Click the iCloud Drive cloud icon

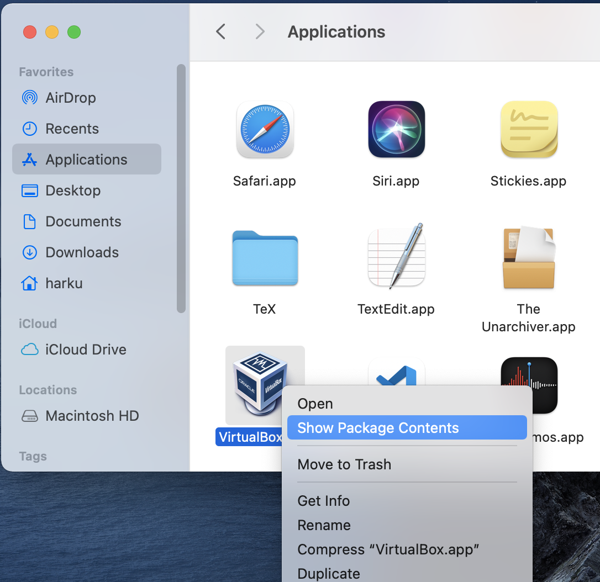(29, 350)
